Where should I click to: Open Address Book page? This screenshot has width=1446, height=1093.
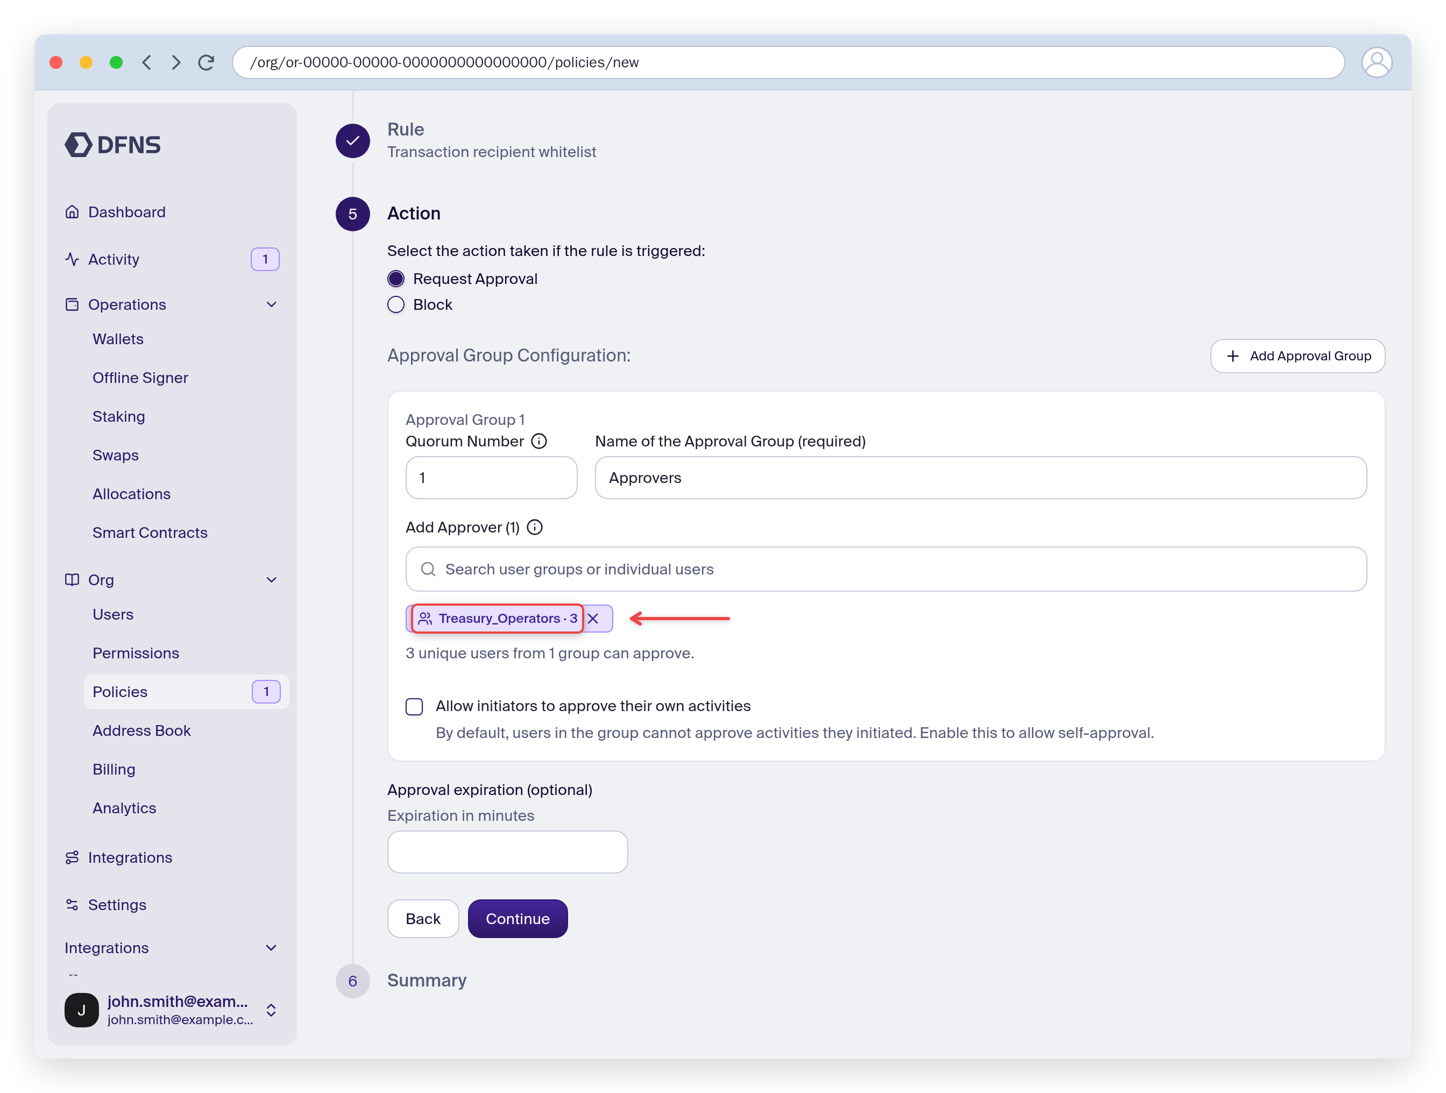pyautogui.click(x=141, y=731)
